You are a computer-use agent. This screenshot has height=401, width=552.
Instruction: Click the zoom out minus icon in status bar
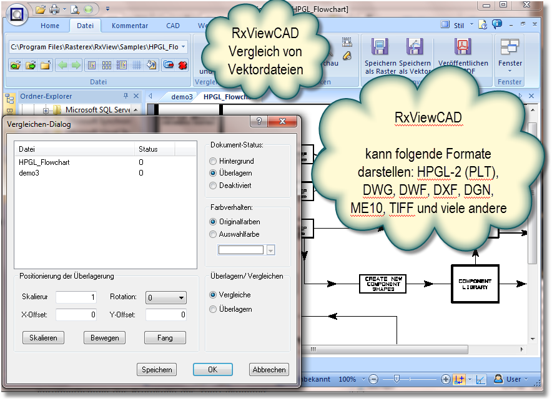(373, 379)
